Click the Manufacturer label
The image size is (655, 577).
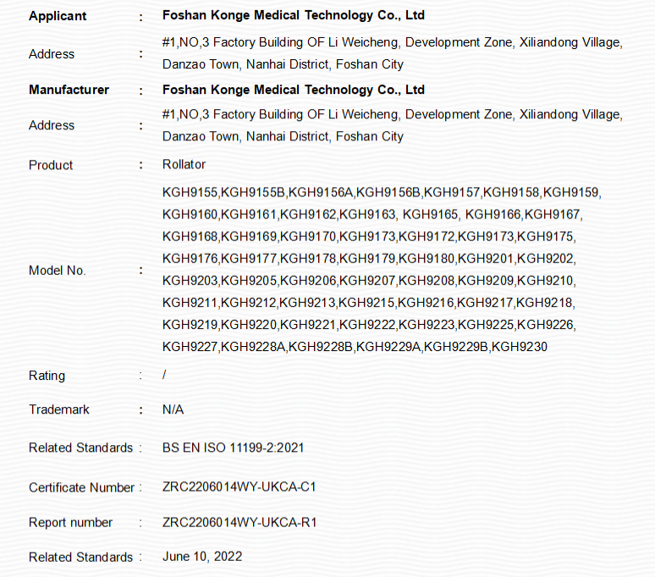69,90
